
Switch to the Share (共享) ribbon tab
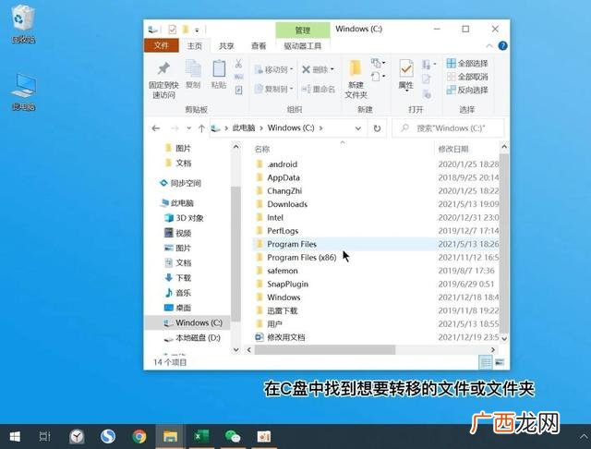226,46
